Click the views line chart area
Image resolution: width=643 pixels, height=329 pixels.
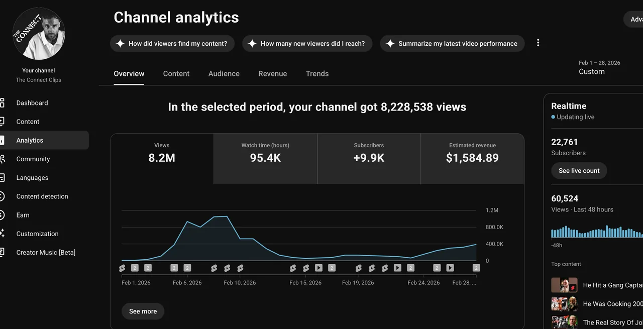click(299, 235)
